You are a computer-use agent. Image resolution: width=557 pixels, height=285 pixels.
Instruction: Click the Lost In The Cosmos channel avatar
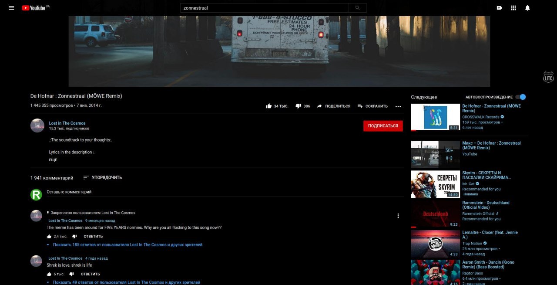[x=37, y=126]
